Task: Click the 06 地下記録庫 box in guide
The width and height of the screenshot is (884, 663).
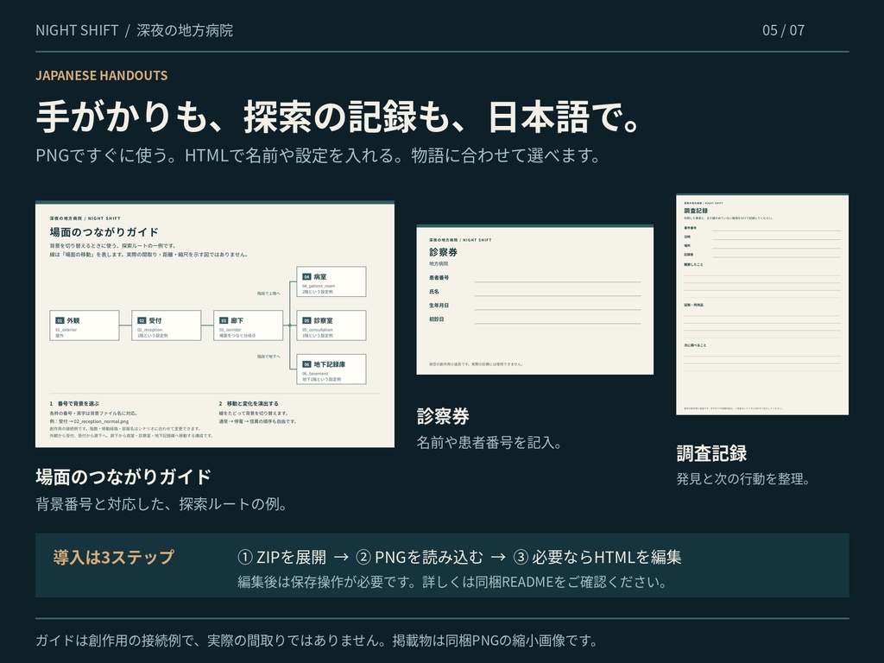Action: [331, 369]
